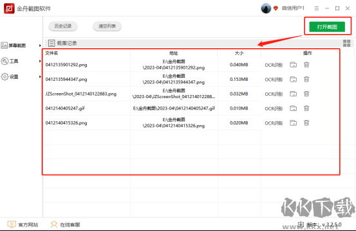Screen dimensions: 356x231
Task: Expand the 屏幕截图 submenu arrow
Action: pos(40,46)
